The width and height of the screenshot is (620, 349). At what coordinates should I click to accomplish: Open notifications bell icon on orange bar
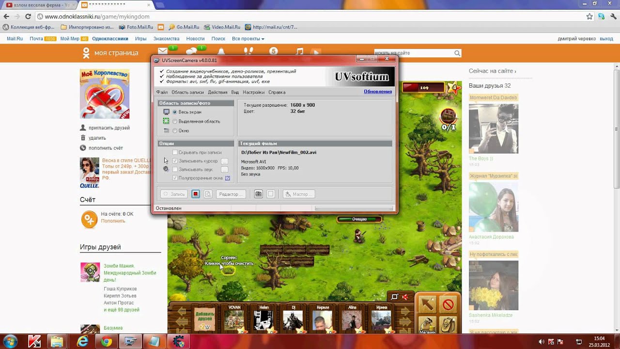[221, 52]
